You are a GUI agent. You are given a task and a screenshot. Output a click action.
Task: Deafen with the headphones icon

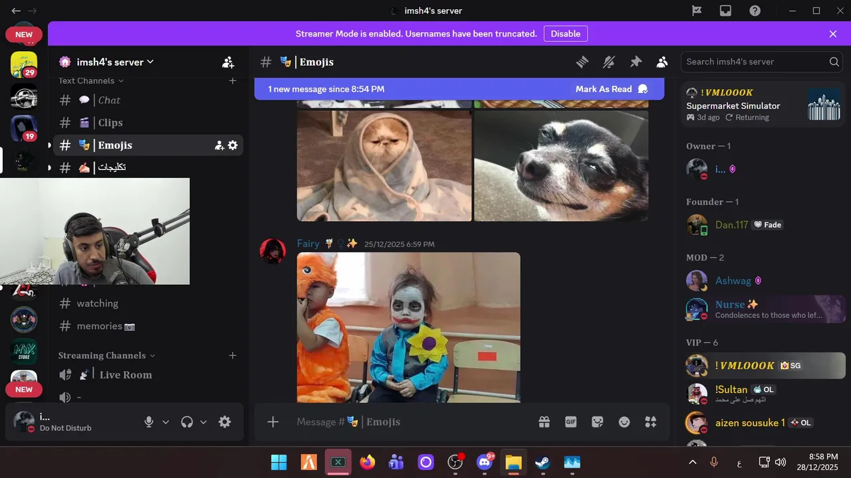click(x=187, y=422)
